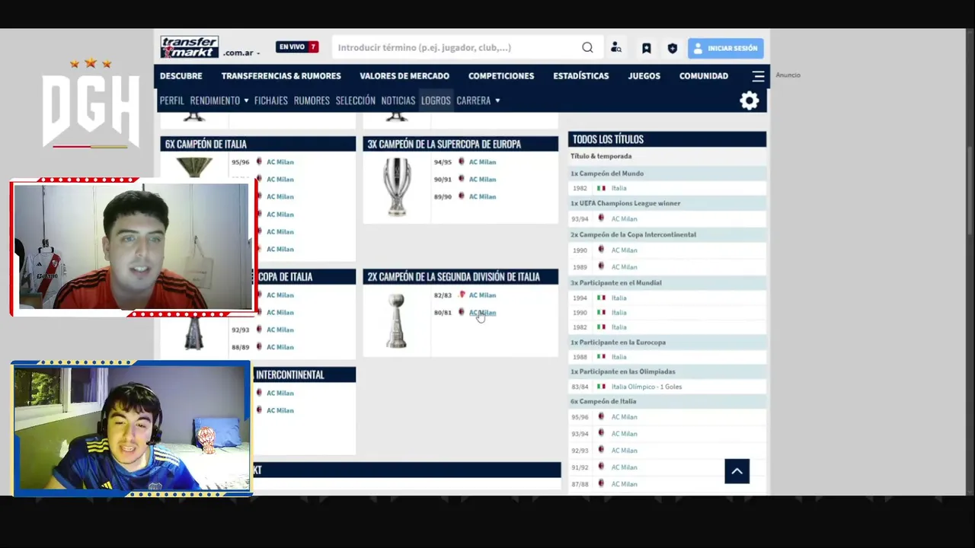Open the .com.ar country dropdown

241,53
